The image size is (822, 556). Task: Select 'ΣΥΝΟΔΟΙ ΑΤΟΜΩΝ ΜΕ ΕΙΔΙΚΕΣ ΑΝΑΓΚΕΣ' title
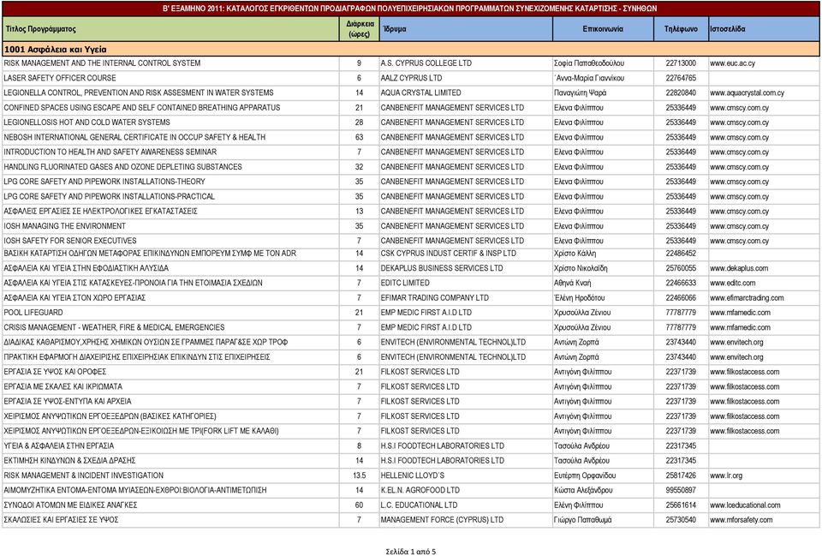[x=71, y=505]
